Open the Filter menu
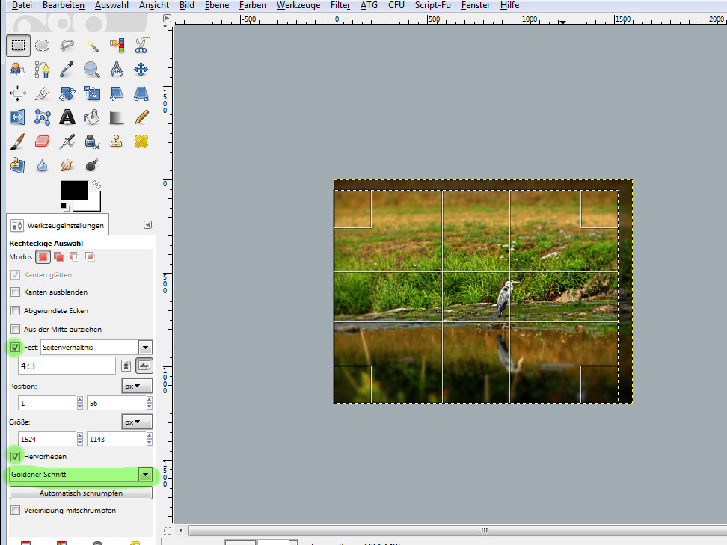The height and width of the screenshot is (545, 727). click(340, 5)
